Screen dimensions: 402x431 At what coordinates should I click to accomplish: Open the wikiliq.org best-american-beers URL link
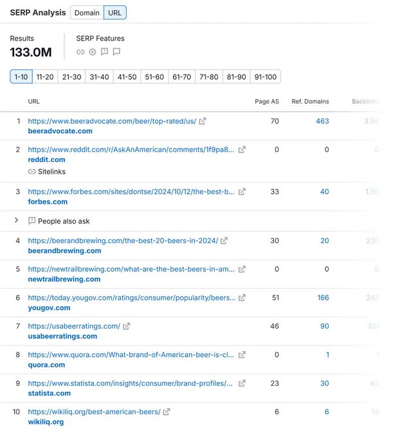point(95,412)
